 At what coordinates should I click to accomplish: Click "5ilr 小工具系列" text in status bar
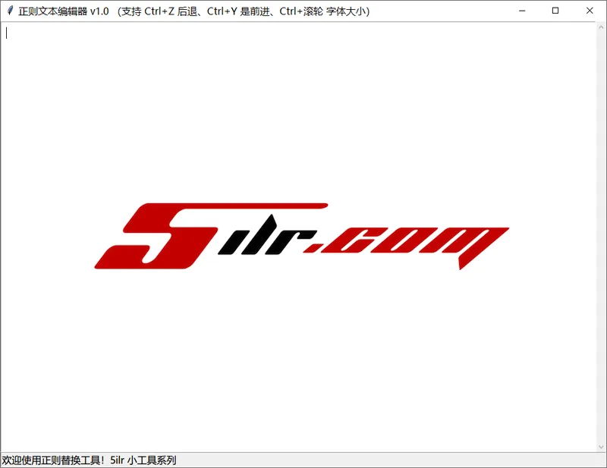(143, 460)
